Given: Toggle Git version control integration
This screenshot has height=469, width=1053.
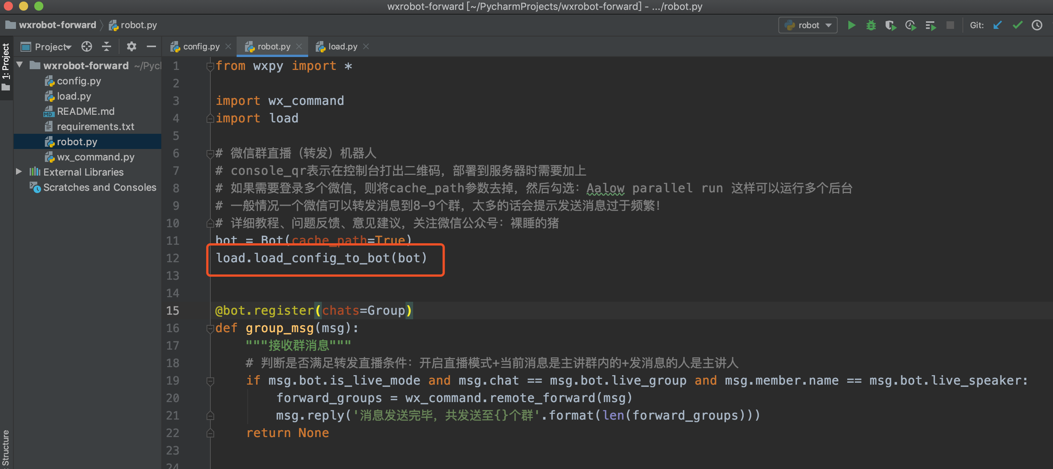Looking at the screenshot, I should 977,26.
